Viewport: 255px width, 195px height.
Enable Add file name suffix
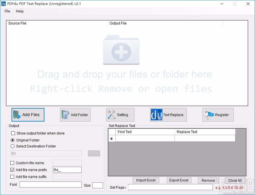point(12,177)
